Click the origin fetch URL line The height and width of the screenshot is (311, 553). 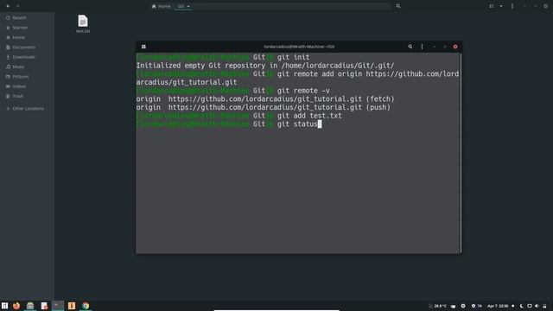(x=265, y=99)
